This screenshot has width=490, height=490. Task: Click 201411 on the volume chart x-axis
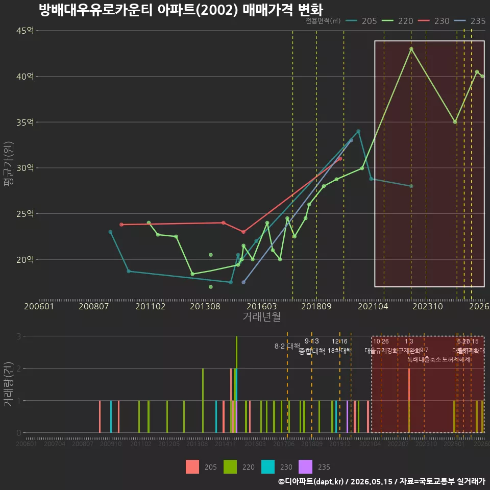pos(226,444)
